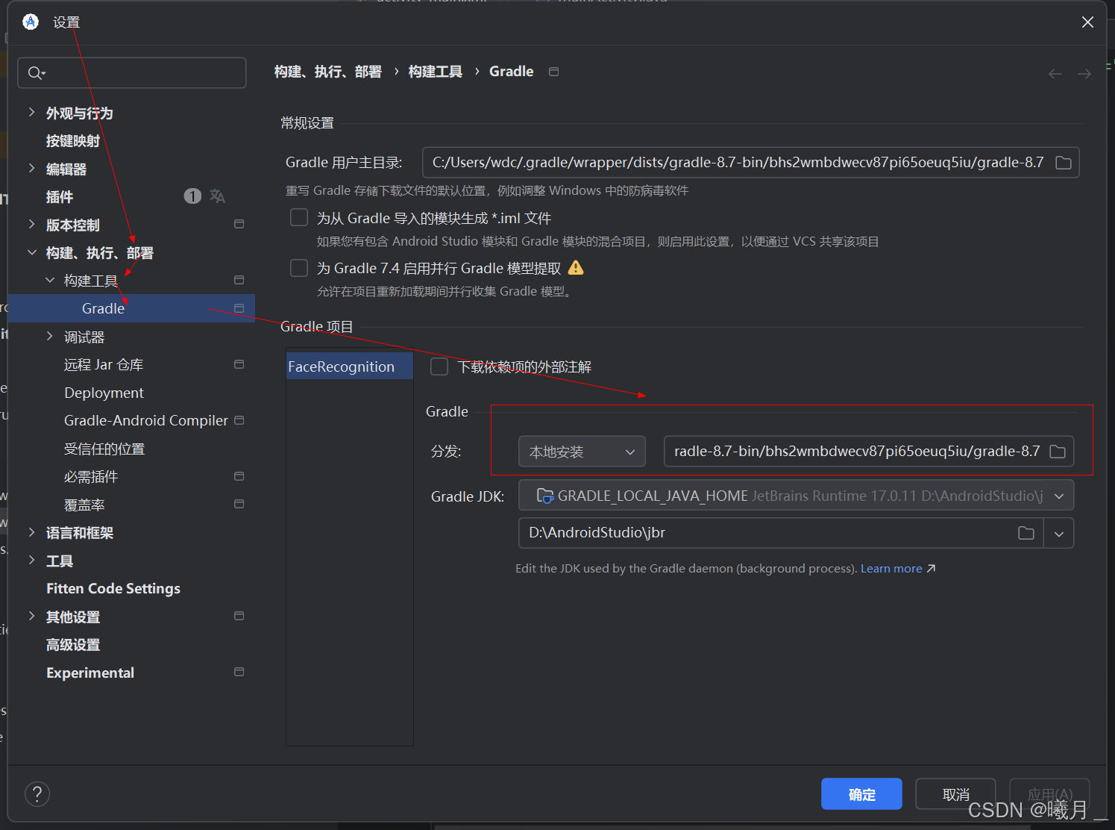Open the 分发 本地安装 dropdown
Screen dimensions: 1115x830
point(581,451)
